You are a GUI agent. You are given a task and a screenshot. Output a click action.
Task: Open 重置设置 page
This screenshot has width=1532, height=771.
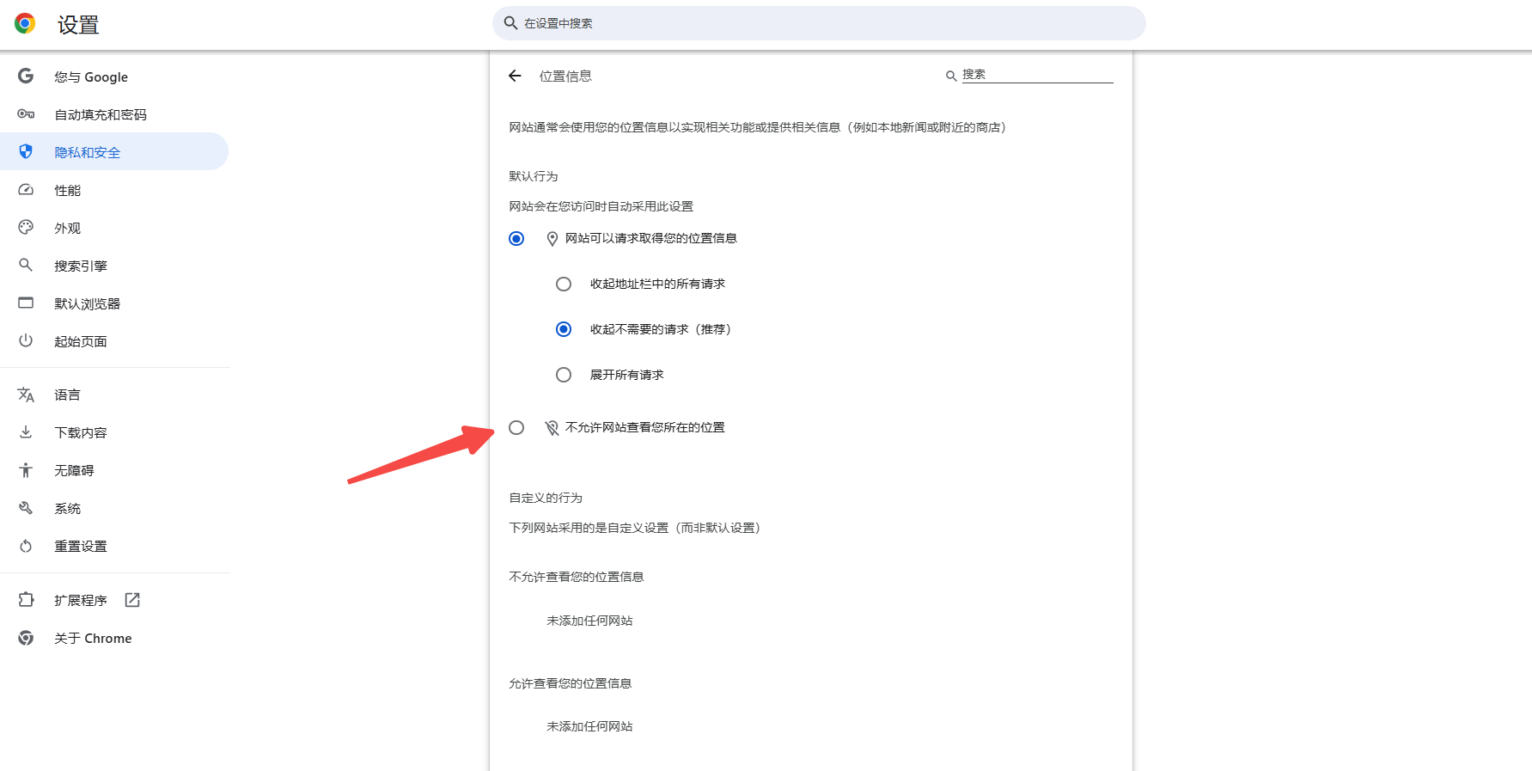114,546
